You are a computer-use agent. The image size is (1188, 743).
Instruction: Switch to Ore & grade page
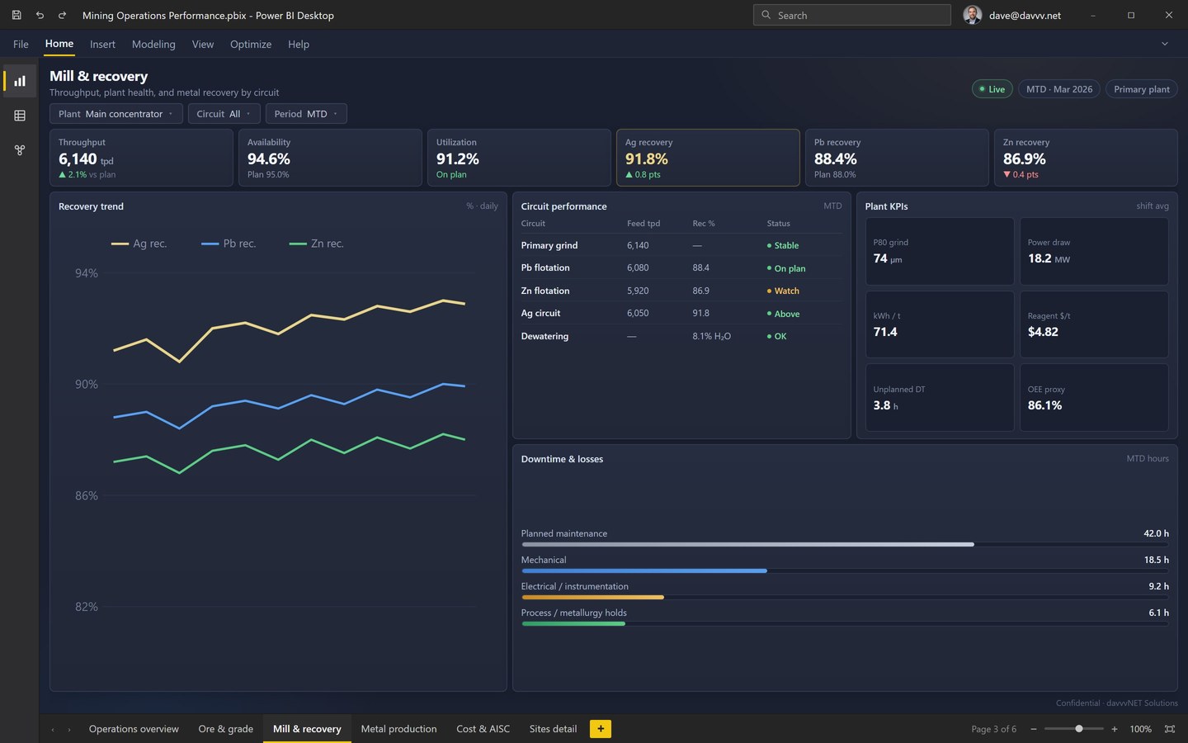click(226, 729)
